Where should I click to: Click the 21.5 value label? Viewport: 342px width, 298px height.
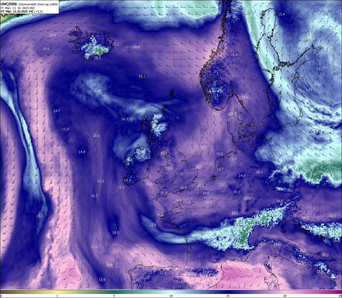(x=279, y=201)
